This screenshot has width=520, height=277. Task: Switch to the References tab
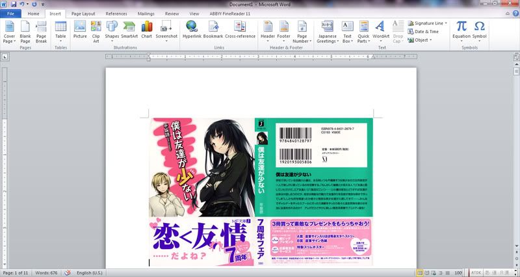pyautogui.click(x=116, y=14)
